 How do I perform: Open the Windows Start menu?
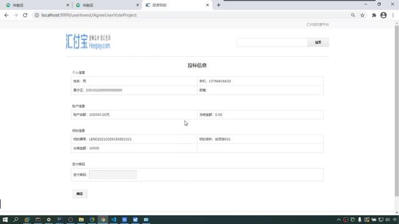[5, 220]
